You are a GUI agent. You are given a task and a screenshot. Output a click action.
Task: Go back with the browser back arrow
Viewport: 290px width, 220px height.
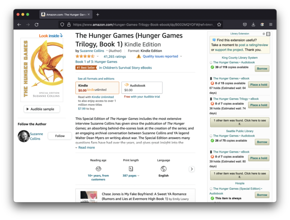(x=19, y=25)
